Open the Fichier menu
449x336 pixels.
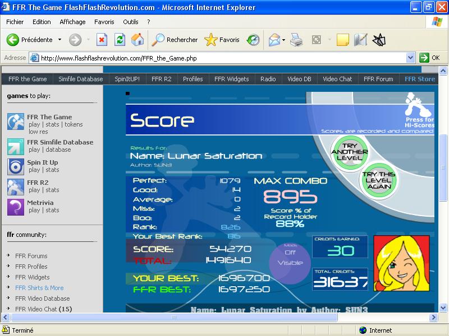click(15, 22)
